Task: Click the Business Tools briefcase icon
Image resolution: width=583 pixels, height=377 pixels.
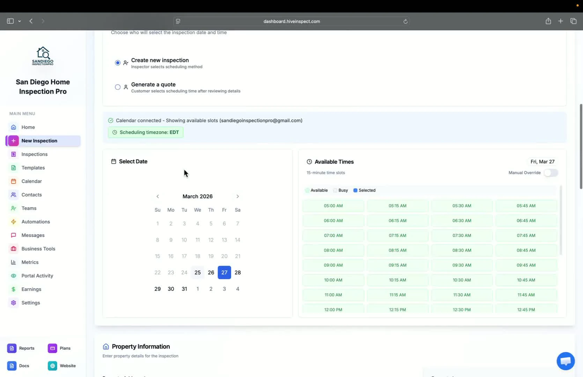Action: 13,249
